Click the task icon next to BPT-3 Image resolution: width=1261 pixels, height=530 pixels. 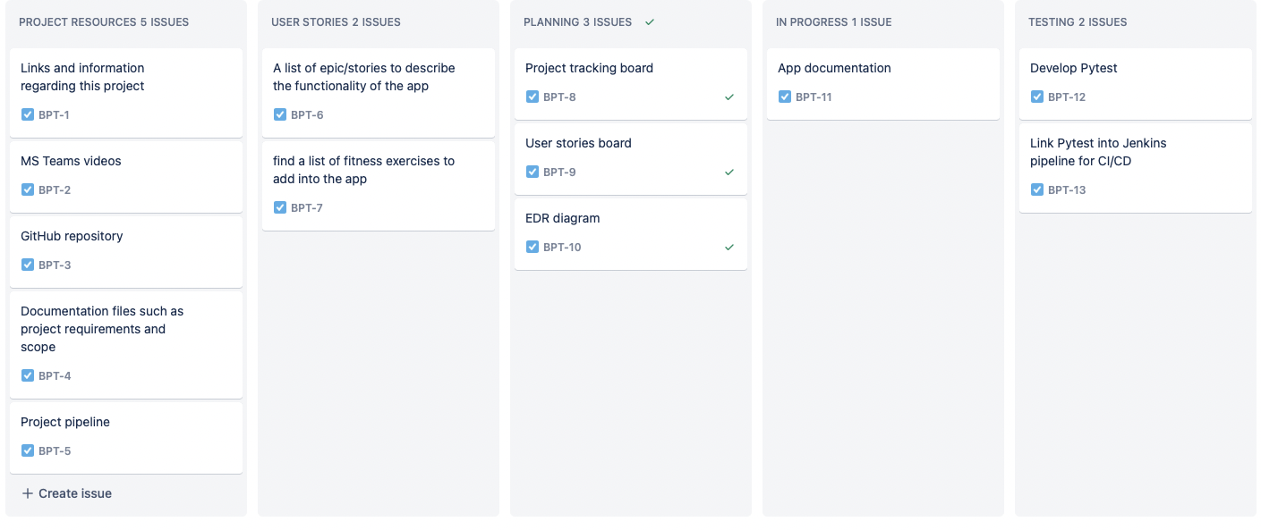[x=28, y=265]
